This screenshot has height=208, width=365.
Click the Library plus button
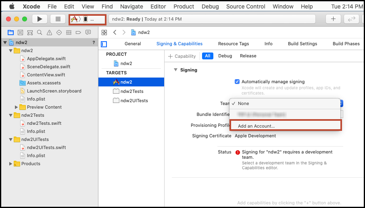333,19
